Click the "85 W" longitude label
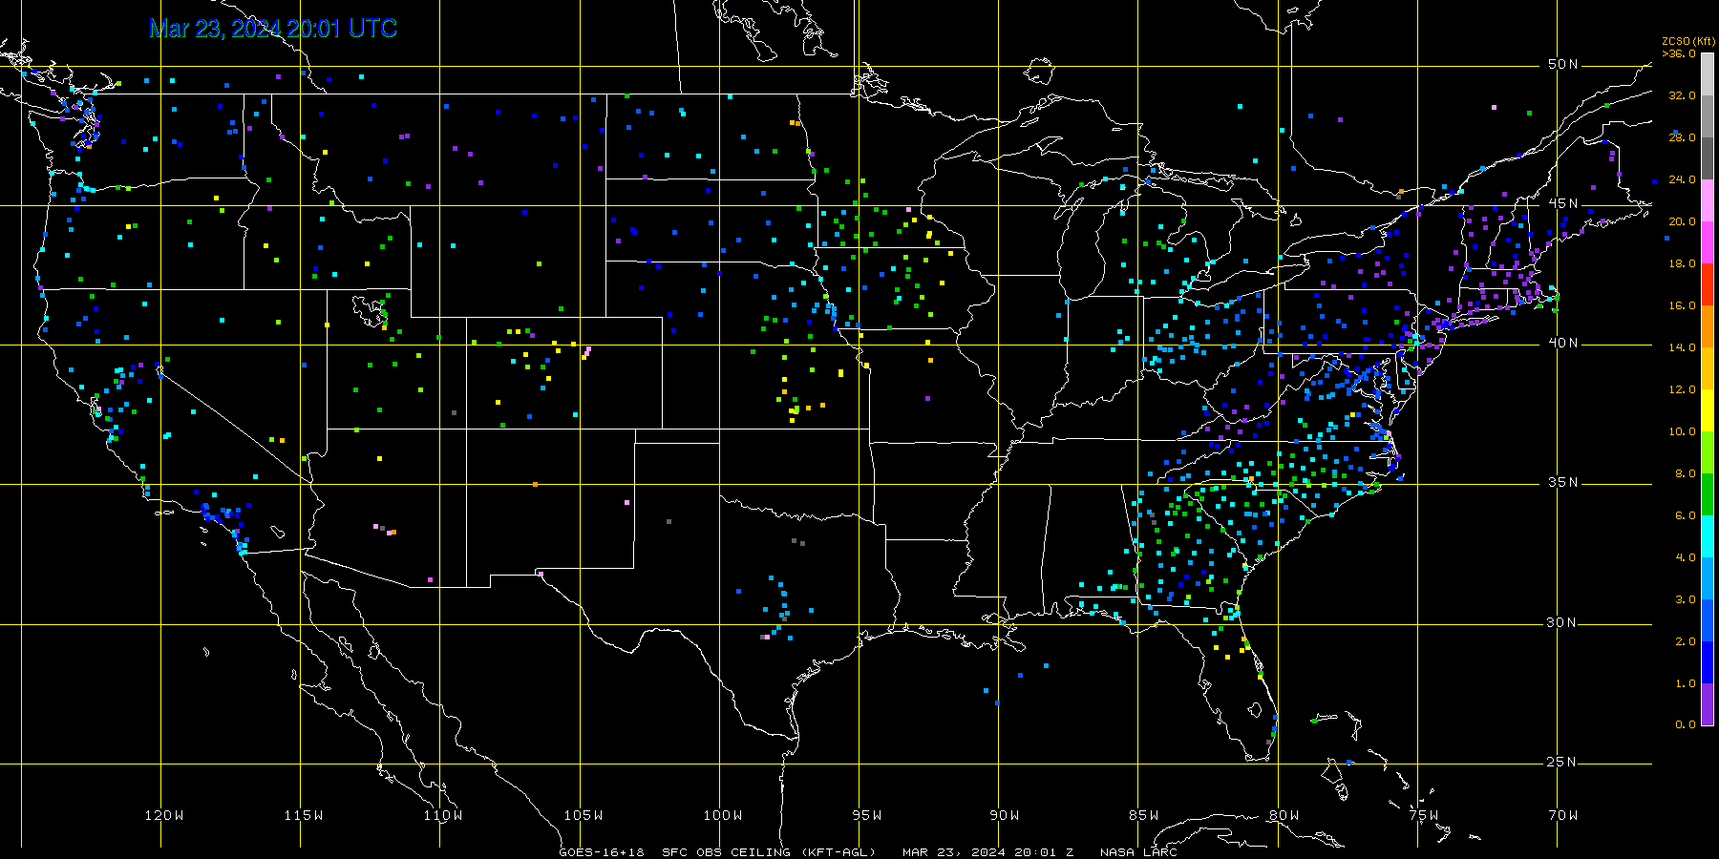This screenshot has width=1719, height=859. pos(1144,815)
